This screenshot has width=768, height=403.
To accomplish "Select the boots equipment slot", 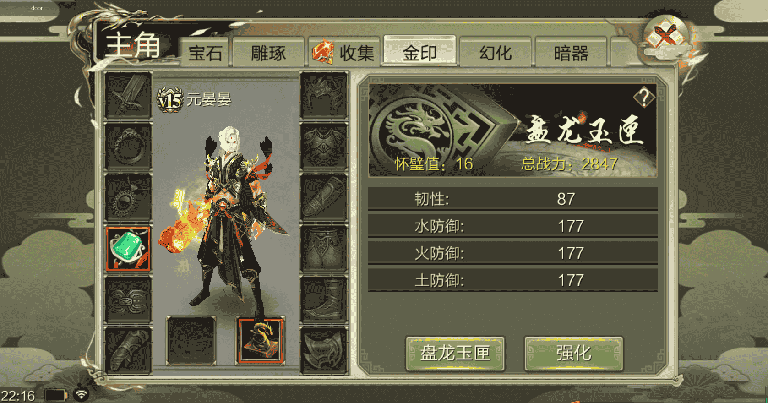I will [x=323, y=300].
